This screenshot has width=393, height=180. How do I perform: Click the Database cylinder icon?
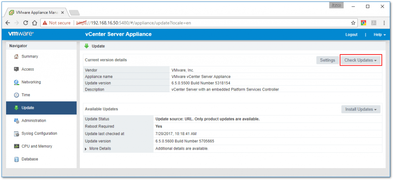16,159
